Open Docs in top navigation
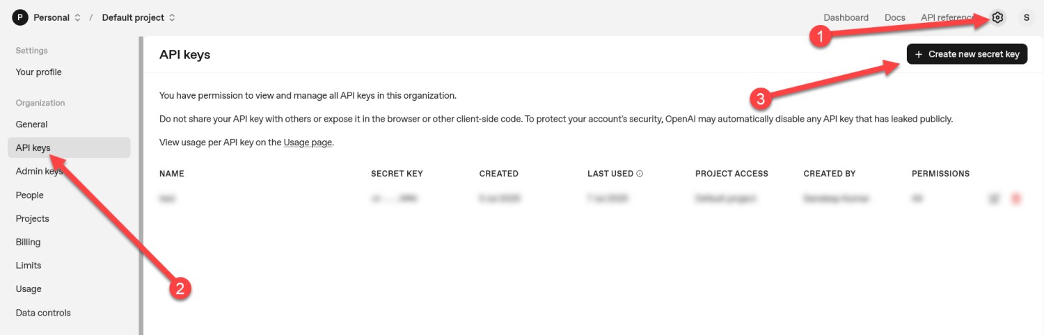 894,17
